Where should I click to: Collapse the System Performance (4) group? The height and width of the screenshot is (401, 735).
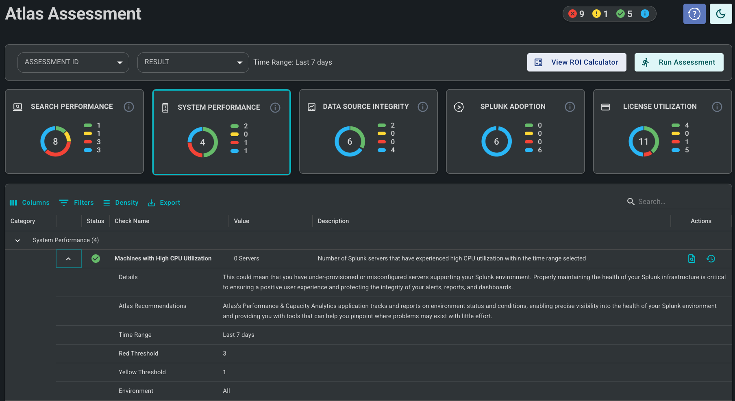point(17,240)
